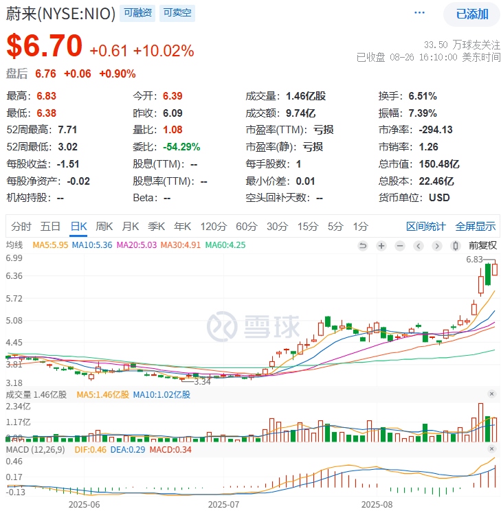
Task: Click the DIF:0.46 value
Action: pos(90,450)
